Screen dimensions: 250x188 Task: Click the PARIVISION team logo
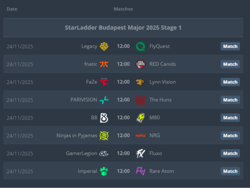[104, 100]
